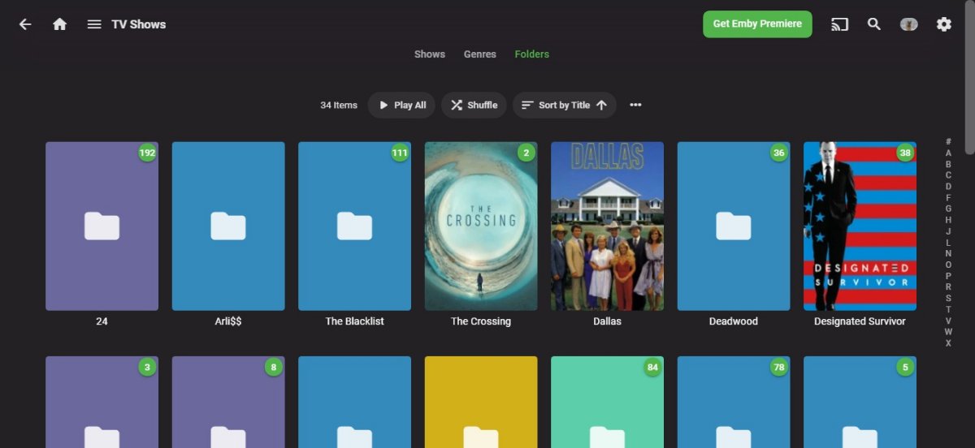The height and width of the screenshot is (448, 975).
Task: Jump to letter N in alphabet picker
Action: click(948, 254)
